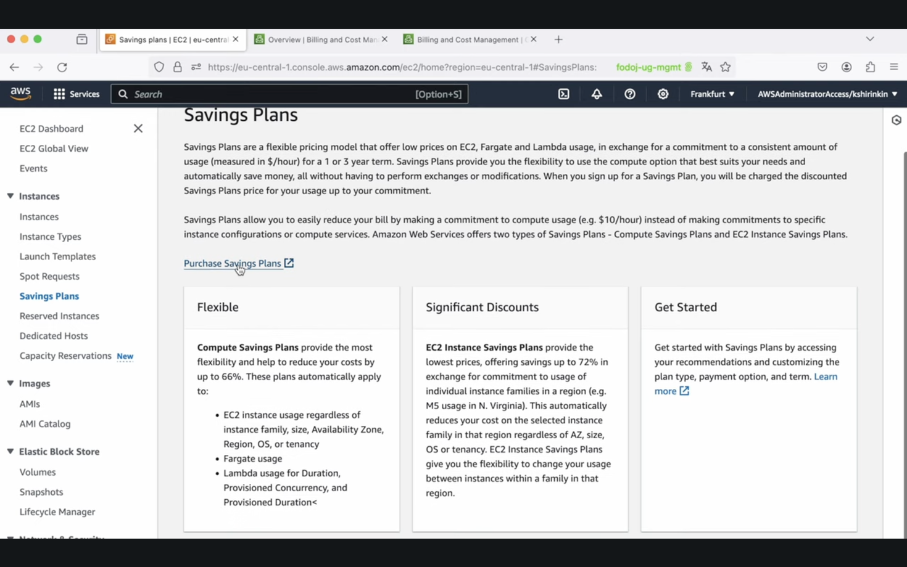Open the Services grid menu

coord(77,94)
